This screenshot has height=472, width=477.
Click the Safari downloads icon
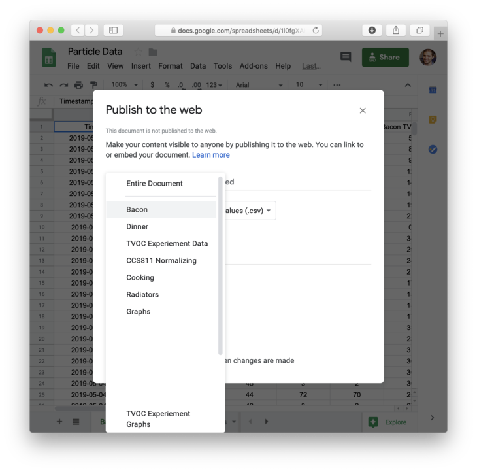click(372, 31)
